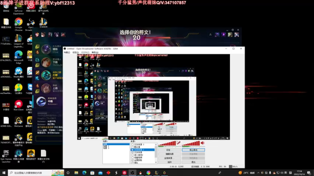Open Riot Client desktop icon
This screenshot has height=176, width=314.
18,106
